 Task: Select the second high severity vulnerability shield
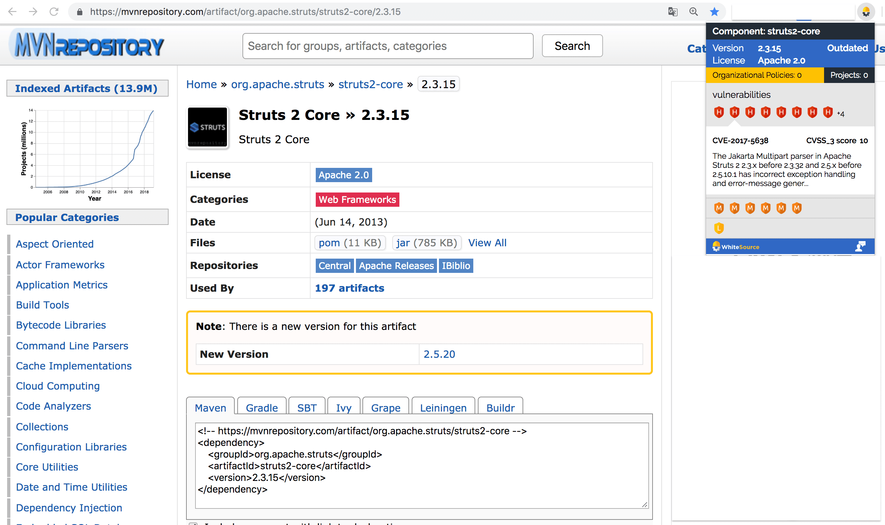[734, 112]
